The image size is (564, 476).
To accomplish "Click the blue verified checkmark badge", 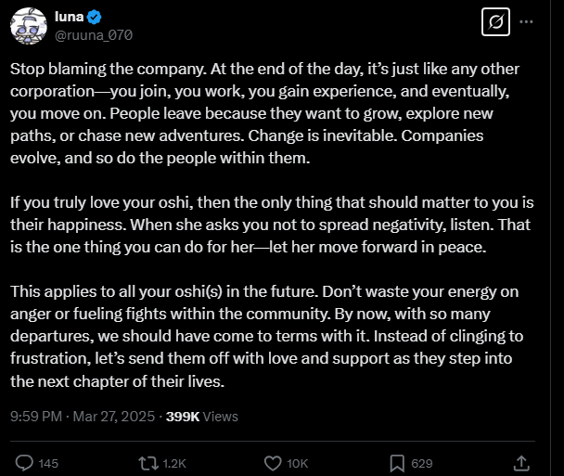I will (107, 17).
